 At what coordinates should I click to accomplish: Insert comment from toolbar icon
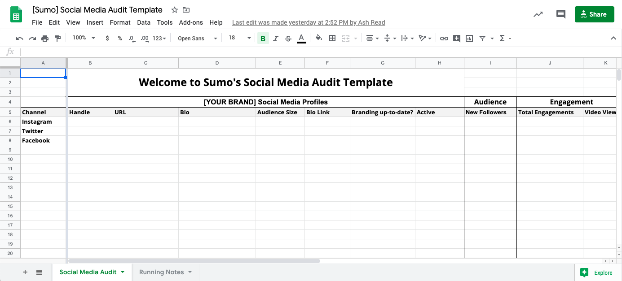457,39
